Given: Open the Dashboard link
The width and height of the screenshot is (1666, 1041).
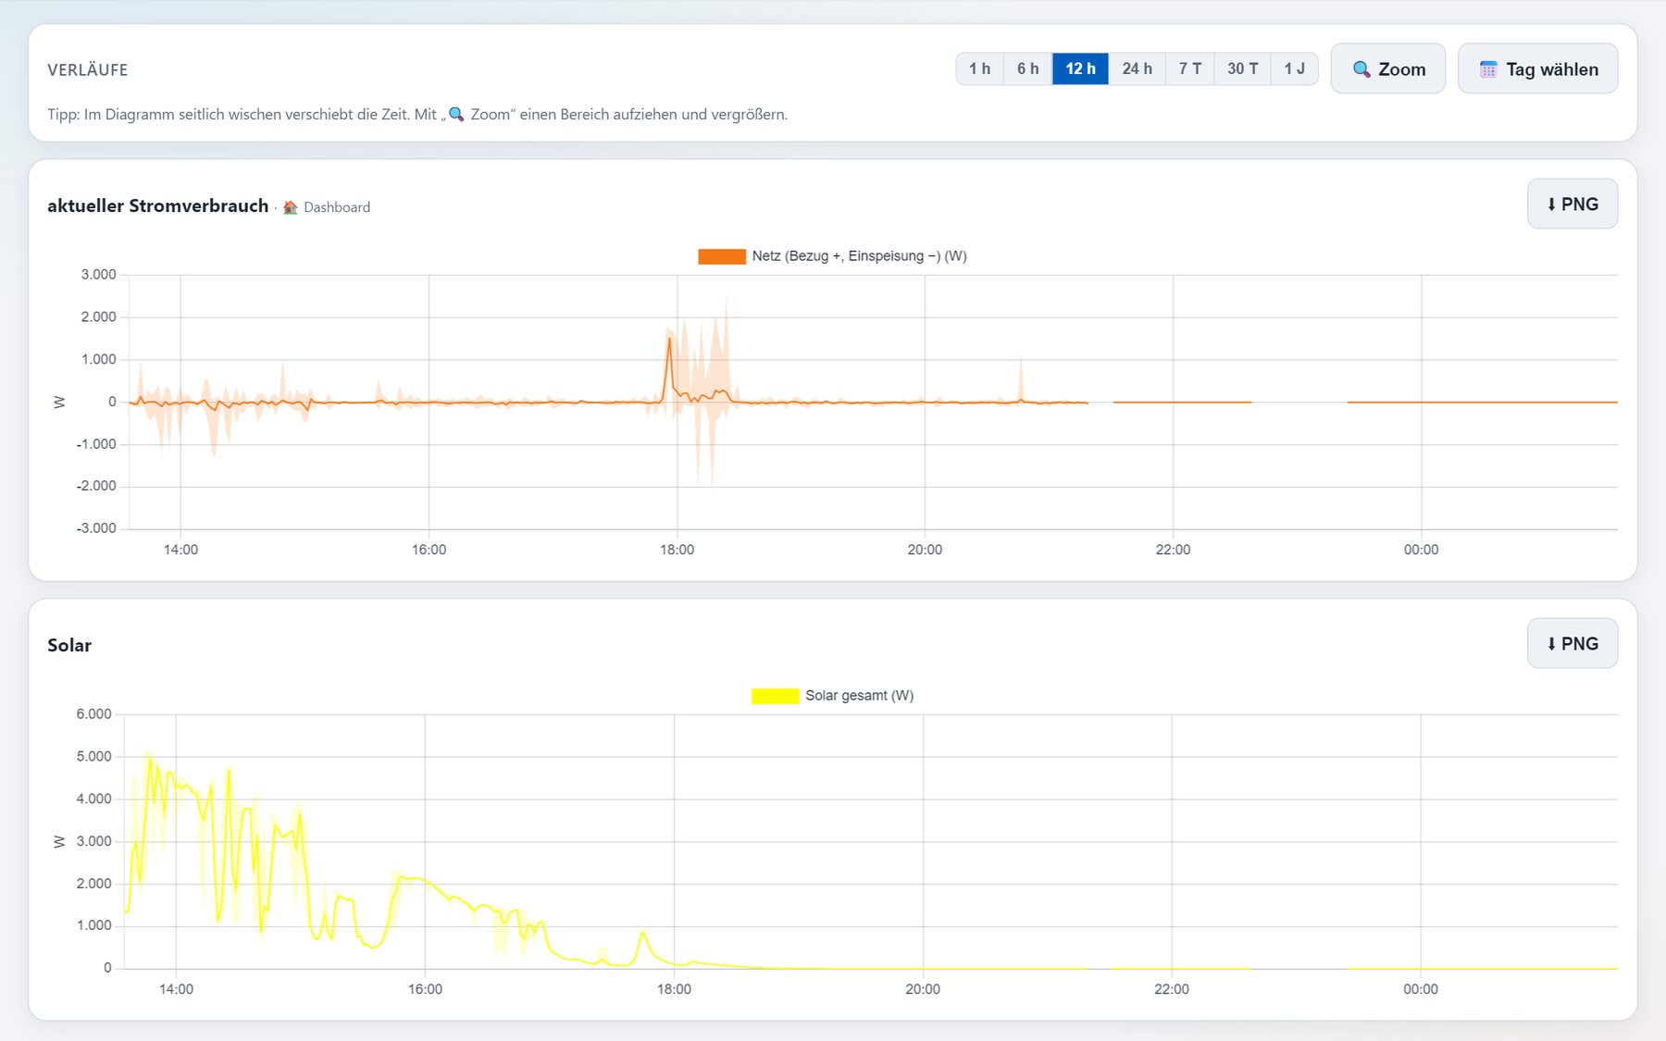Looking at the screenshot, I should coord(337,207).
